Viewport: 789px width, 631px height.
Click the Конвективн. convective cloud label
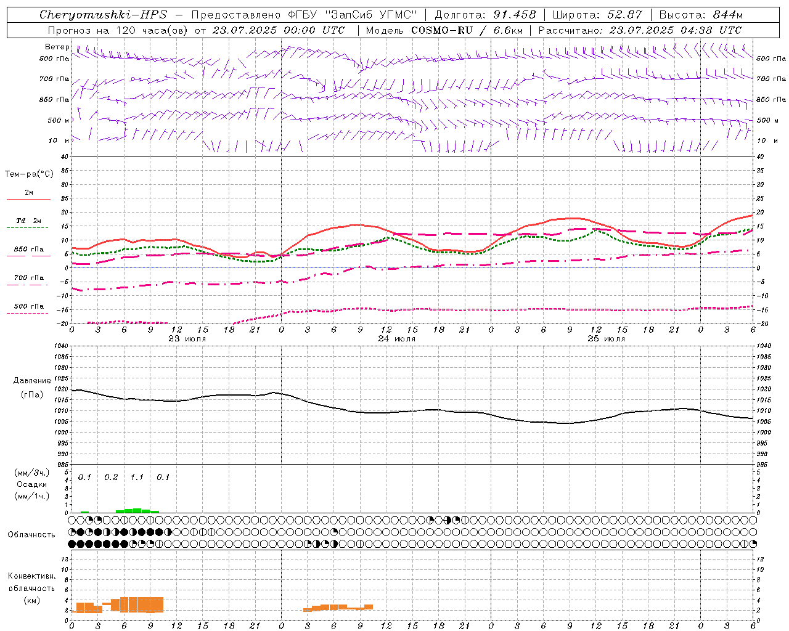click(x=32, y=576)
